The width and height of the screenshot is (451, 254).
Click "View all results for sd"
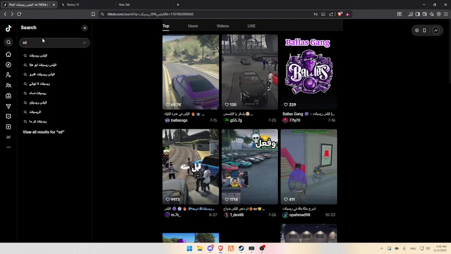(44, 132)
